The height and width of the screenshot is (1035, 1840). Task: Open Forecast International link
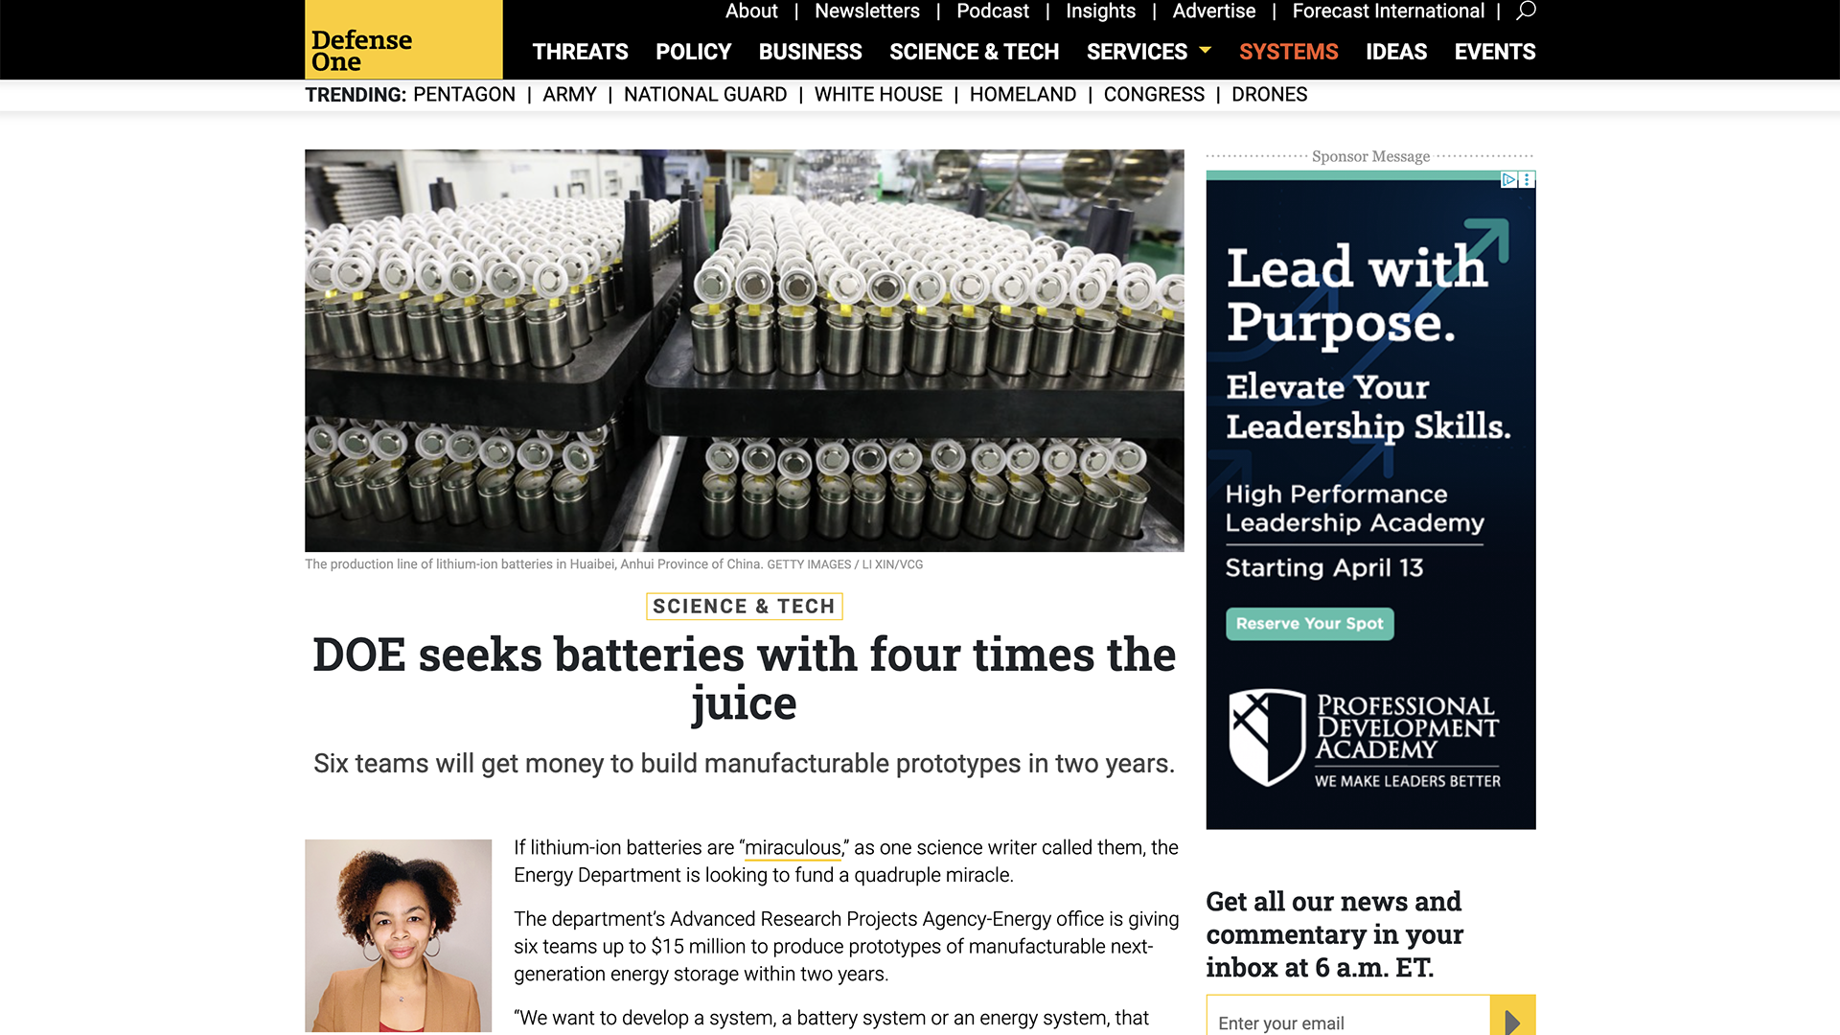click(1388, 11)
